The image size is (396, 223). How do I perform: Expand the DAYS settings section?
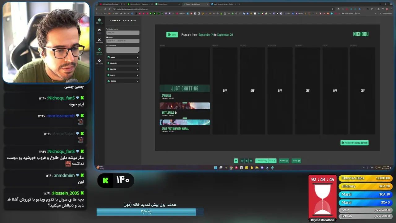123,75
